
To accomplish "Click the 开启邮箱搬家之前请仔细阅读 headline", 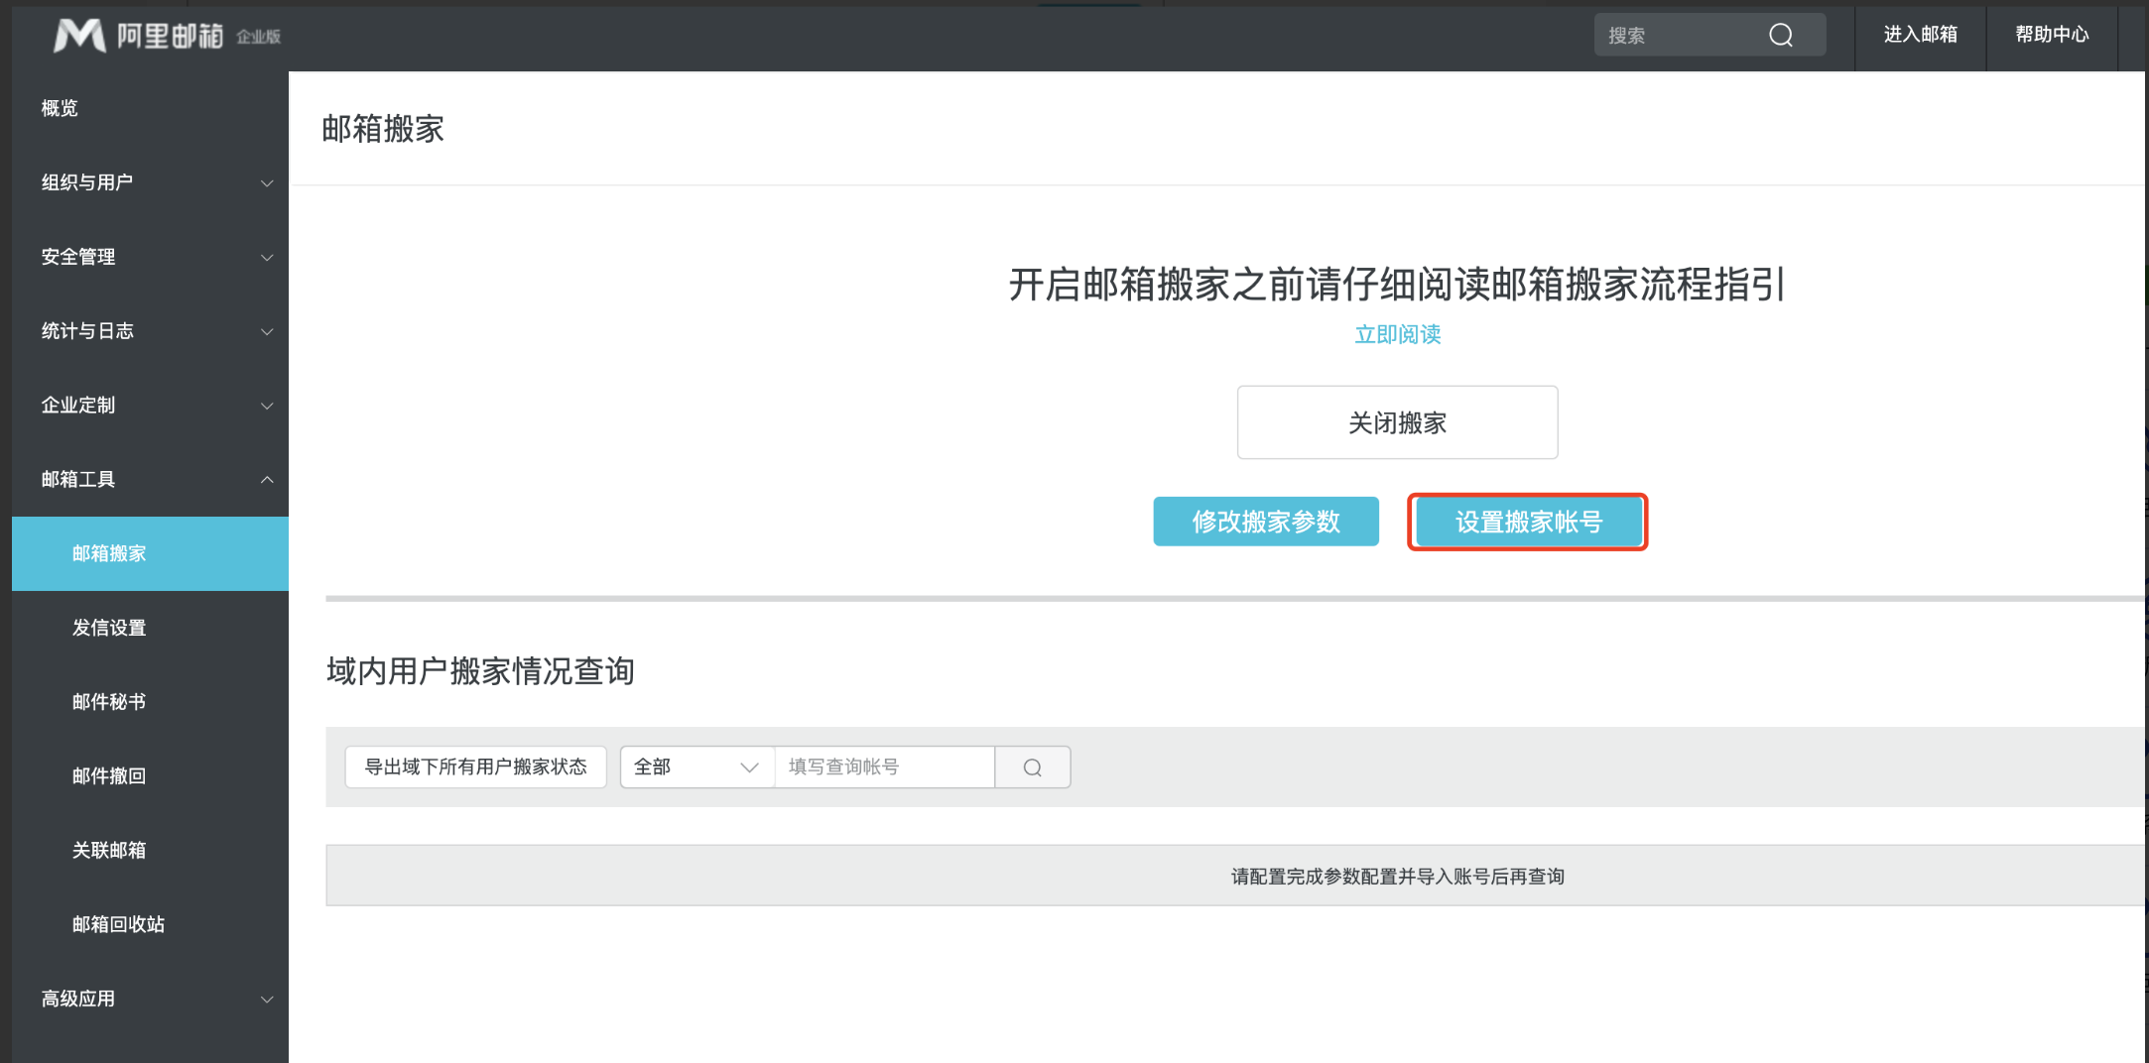I will coord(1397,285).
